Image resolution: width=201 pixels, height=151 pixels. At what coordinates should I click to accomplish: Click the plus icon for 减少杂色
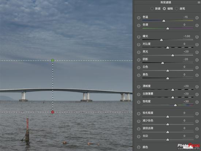pos(197,121)
